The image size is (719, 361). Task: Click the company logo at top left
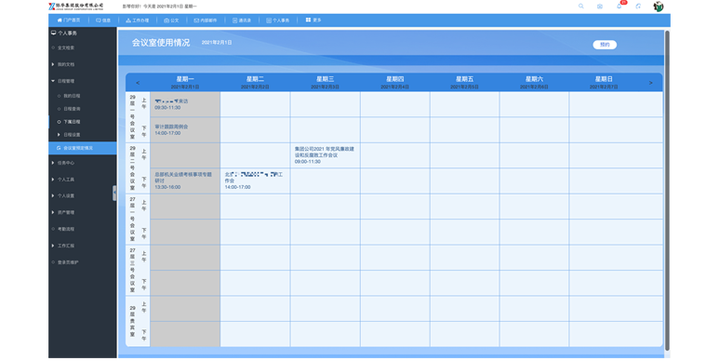75,7
